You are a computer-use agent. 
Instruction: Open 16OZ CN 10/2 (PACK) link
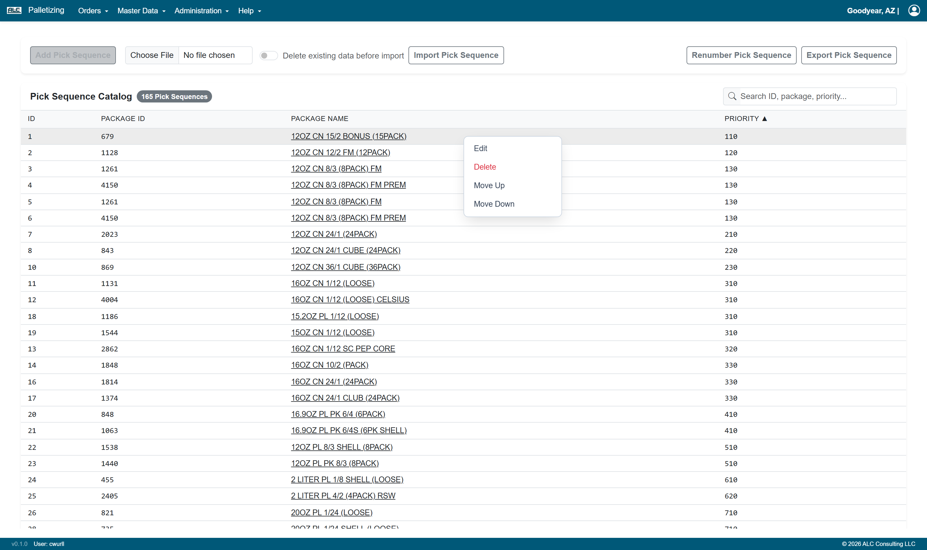(x=330, y=365)
